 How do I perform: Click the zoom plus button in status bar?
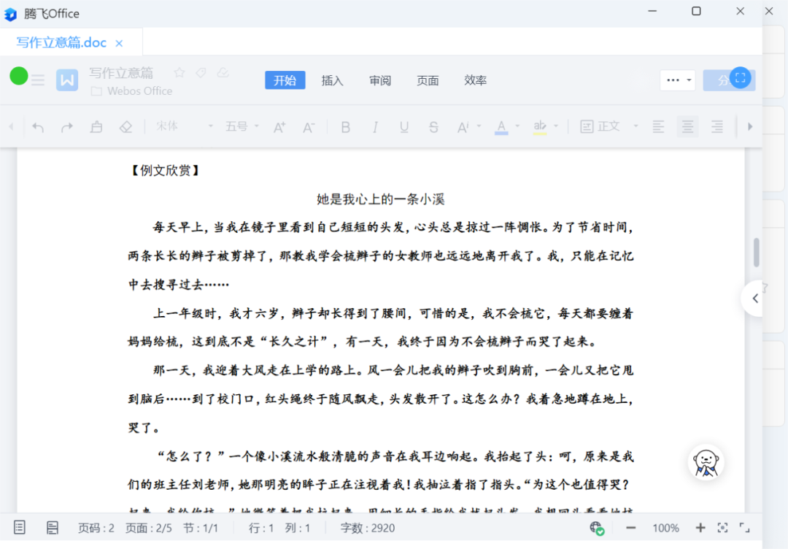(699, 527)
